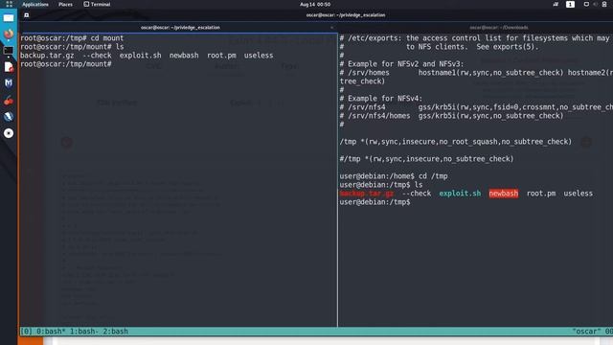
Task: Click the rightmost power/lock tray icon
Action: click(604, 4)
